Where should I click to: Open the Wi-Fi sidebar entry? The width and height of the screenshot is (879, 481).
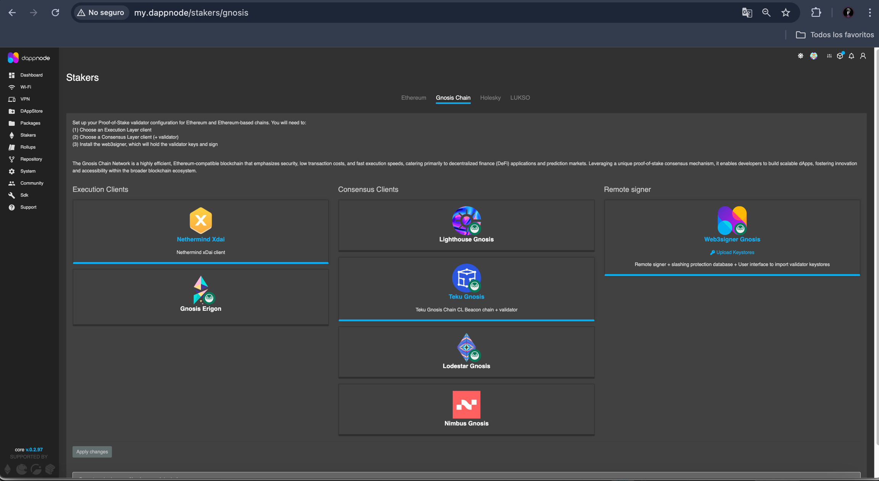[26, 87]
